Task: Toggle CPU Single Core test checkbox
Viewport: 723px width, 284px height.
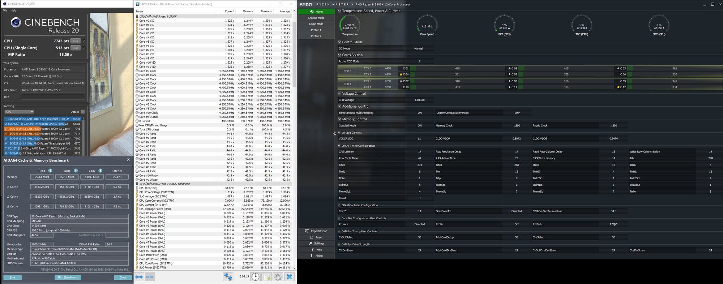Action: pos(84,48)
